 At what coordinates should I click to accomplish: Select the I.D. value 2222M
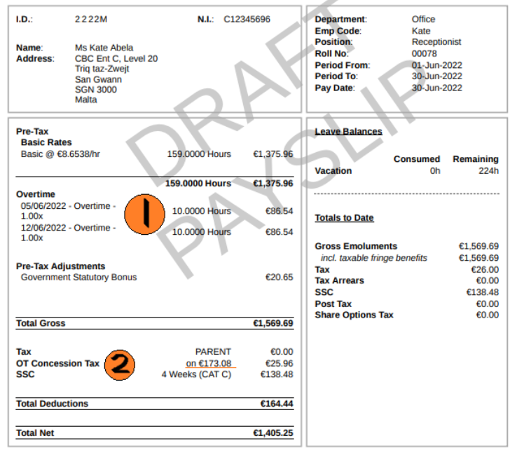(x=91, y=19)
